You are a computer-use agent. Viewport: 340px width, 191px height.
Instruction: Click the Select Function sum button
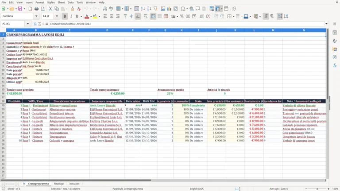pos(39,24)
